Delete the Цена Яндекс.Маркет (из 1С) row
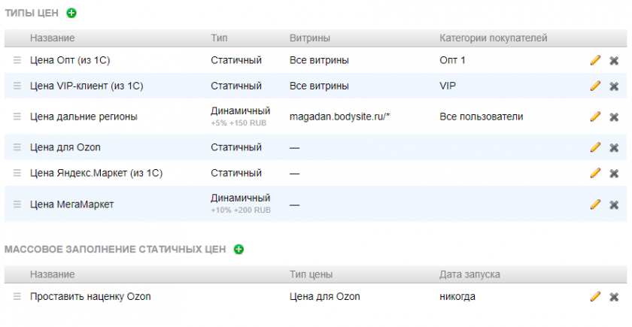This screenshot has width=632, height=327. (x=614, y=173)
